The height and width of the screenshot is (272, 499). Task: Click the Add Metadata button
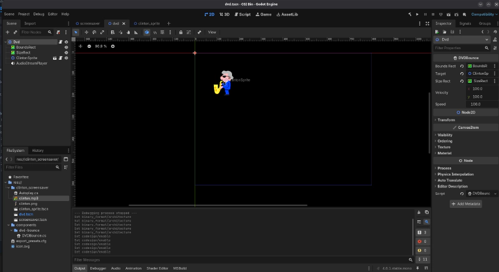[x=465, y=204]
